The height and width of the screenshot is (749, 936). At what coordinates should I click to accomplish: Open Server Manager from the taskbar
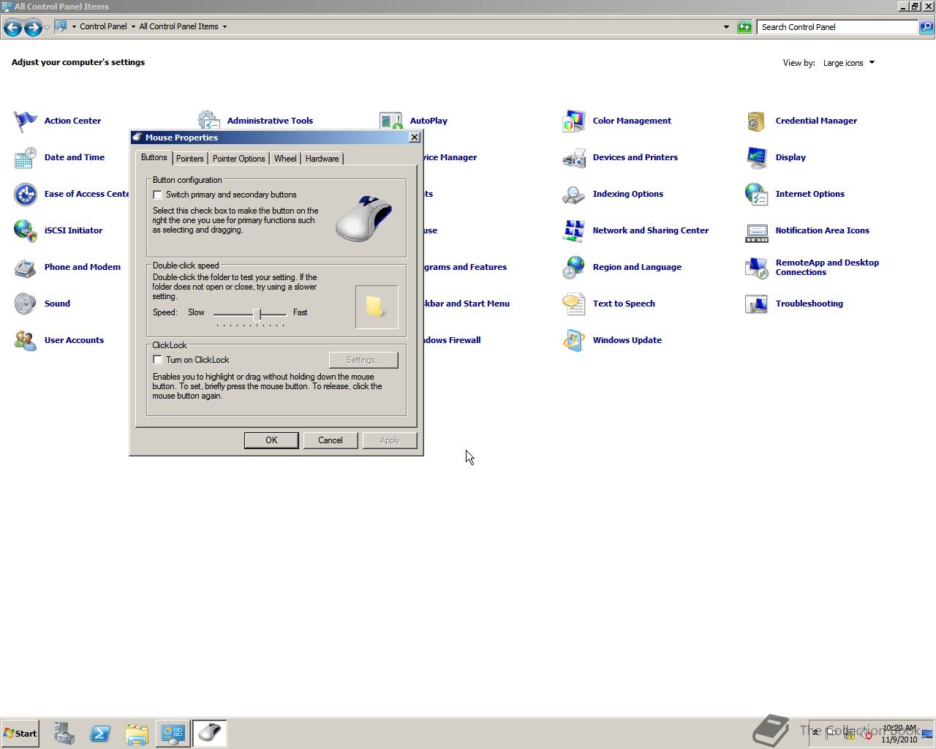pos(64,734)
